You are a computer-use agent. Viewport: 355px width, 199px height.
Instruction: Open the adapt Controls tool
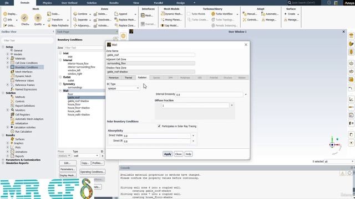click(250, 20)
